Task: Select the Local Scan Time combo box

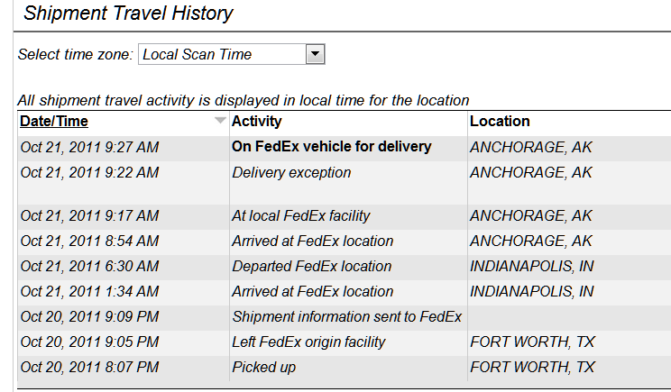Action: [x=232, y=54]
